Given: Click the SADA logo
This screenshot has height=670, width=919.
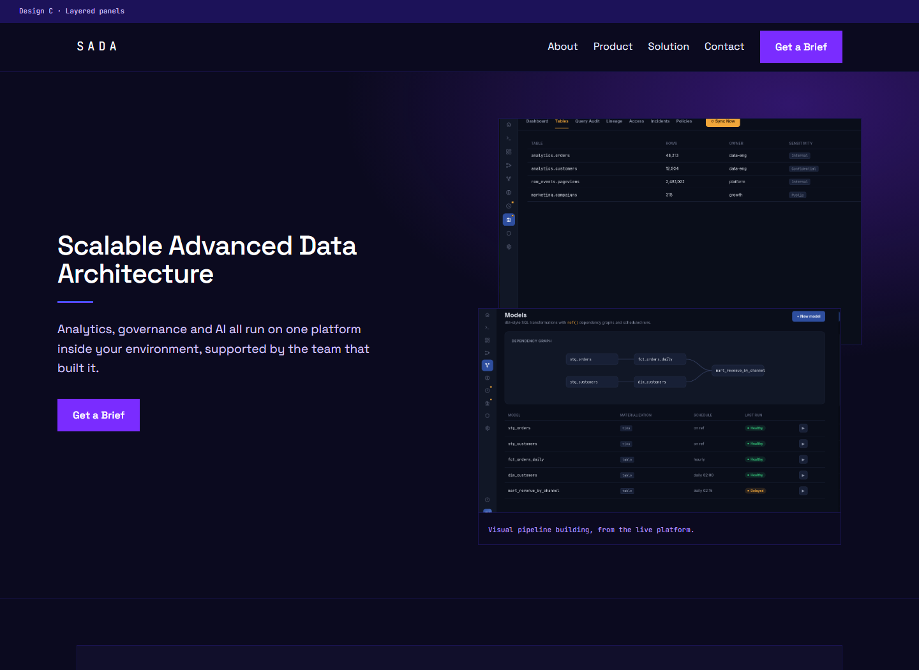Looking at the screenshot, I should (x=97, y=47).
